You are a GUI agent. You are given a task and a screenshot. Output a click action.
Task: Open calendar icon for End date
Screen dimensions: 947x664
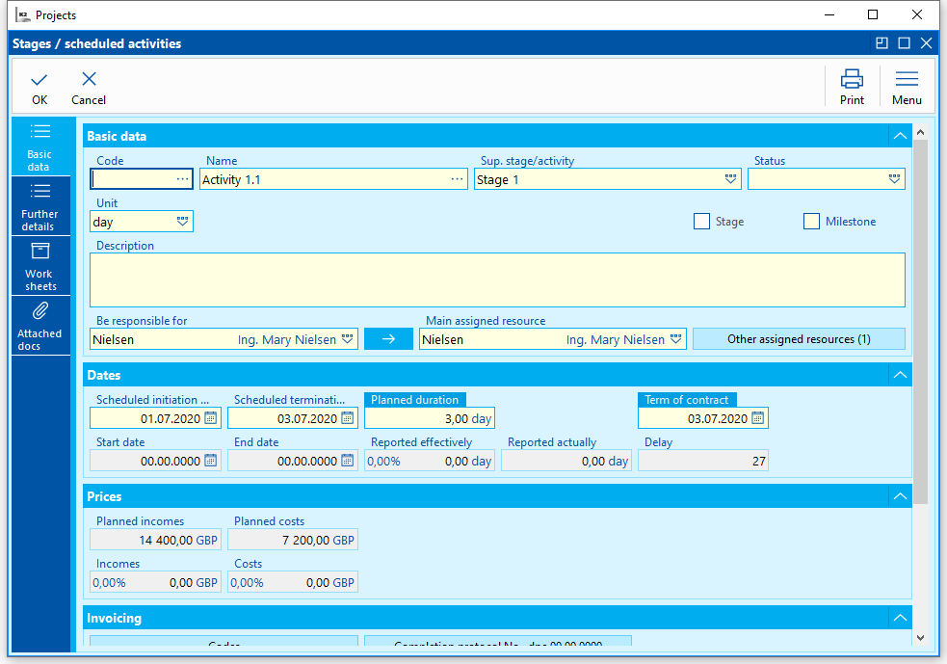347,461
